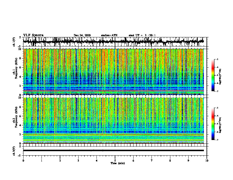Click the ch.1 colorbar "log(PSD)" label

(x=220, y=77)
